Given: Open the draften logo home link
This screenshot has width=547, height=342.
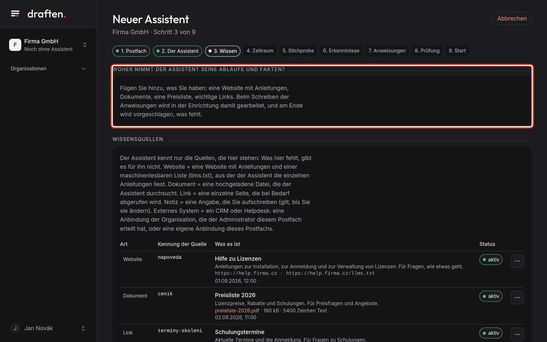Looking at the screenshot, I should click(47, 14).
